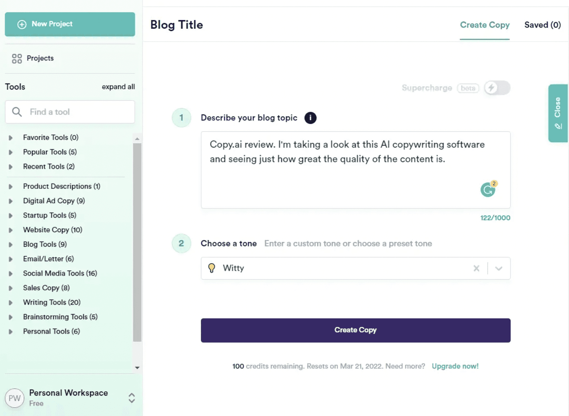Image resolution: width=569 pixels, height=416 pixels.
Task: Click the magnifier search icon
Action: point(17,112)
